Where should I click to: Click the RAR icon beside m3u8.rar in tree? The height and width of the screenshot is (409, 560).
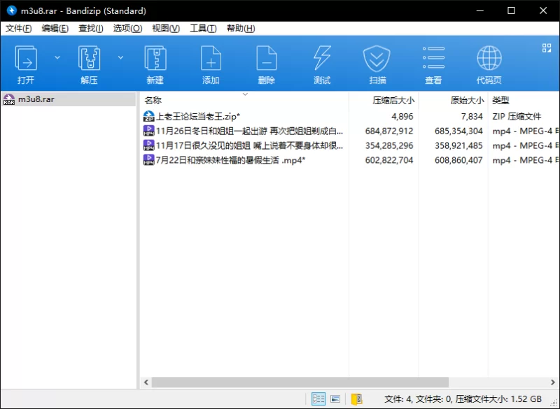(x=9, y=99)
